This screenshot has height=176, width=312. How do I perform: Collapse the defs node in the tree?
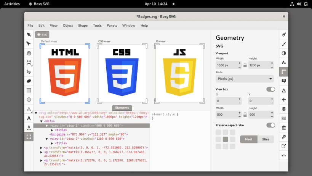coord(41,121)
